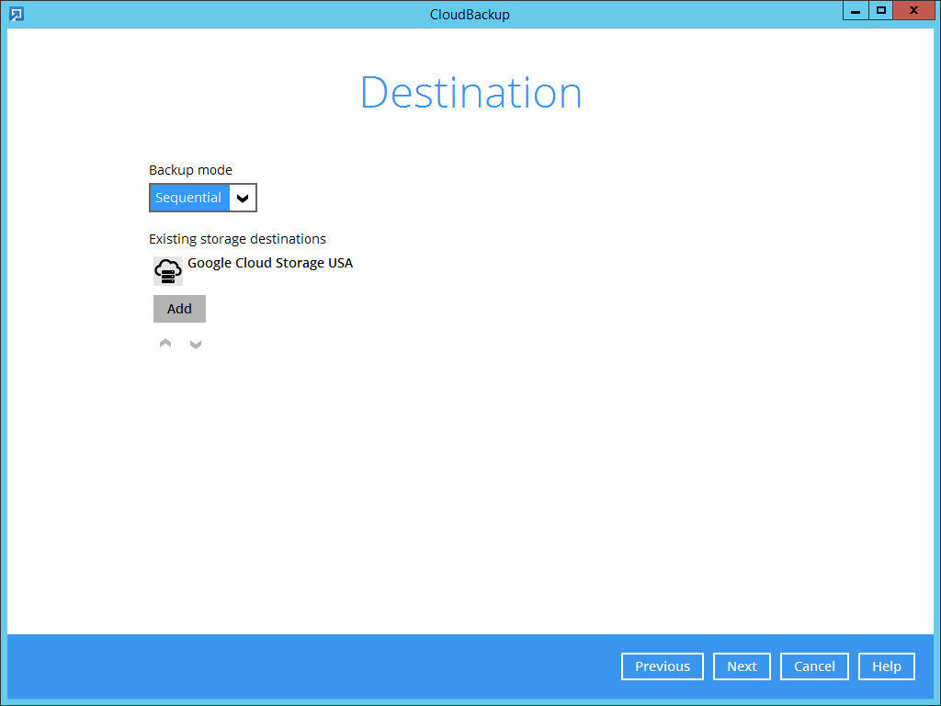This screenshot has width=941, height=706.
Task: Click the Sequential backup mode field
Action: pyautogui.click(x=189, y=198)
